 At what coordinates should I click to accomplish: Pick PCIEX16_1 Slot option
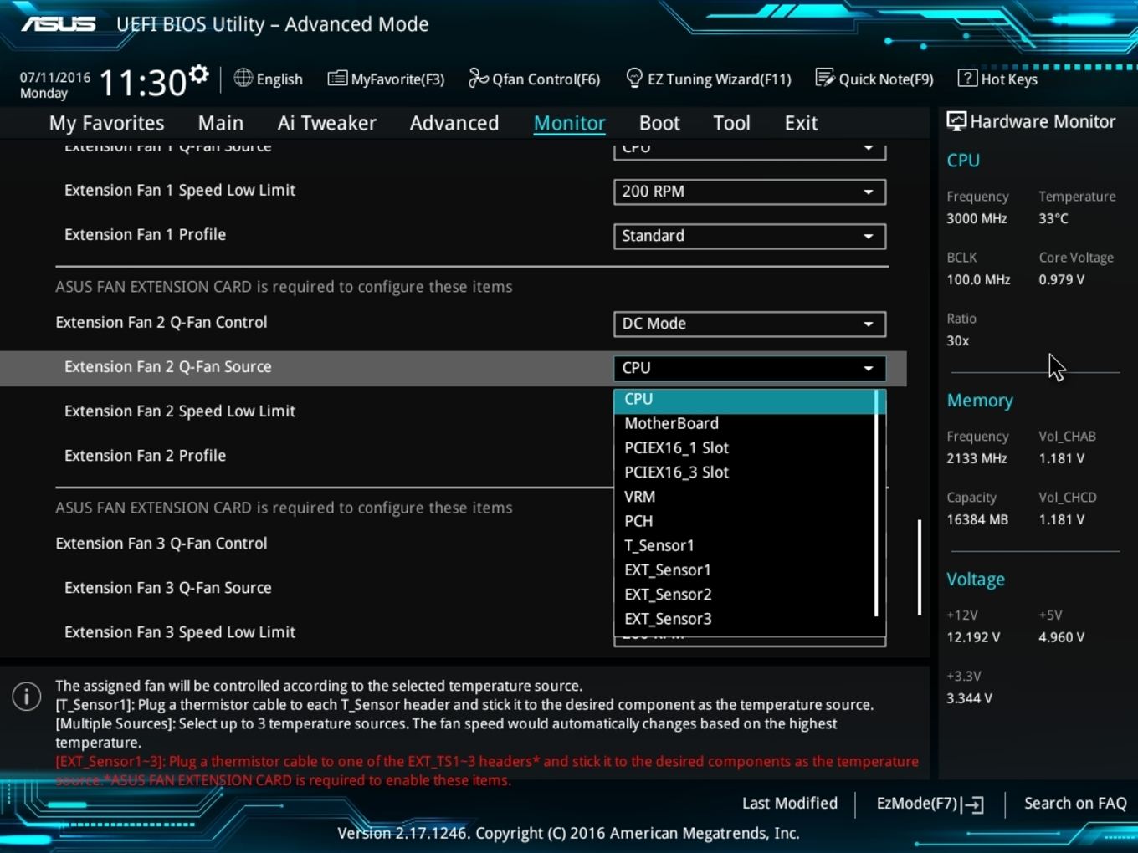click(x=745, y=448)
